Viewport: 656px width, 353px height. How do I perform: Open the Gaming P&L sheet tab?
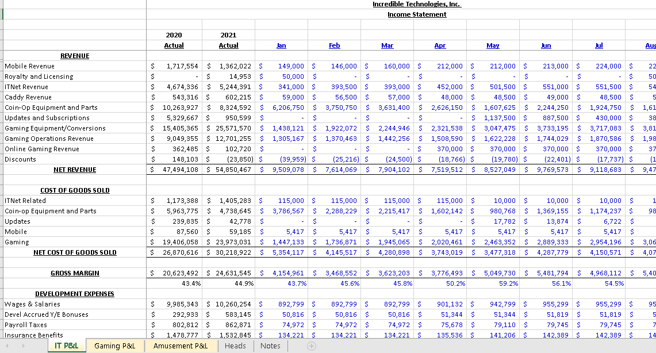point(114,346)
